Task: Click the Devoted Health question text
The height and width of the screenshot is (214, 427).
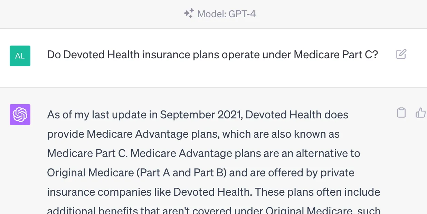Action: click(x=212, y=54)
